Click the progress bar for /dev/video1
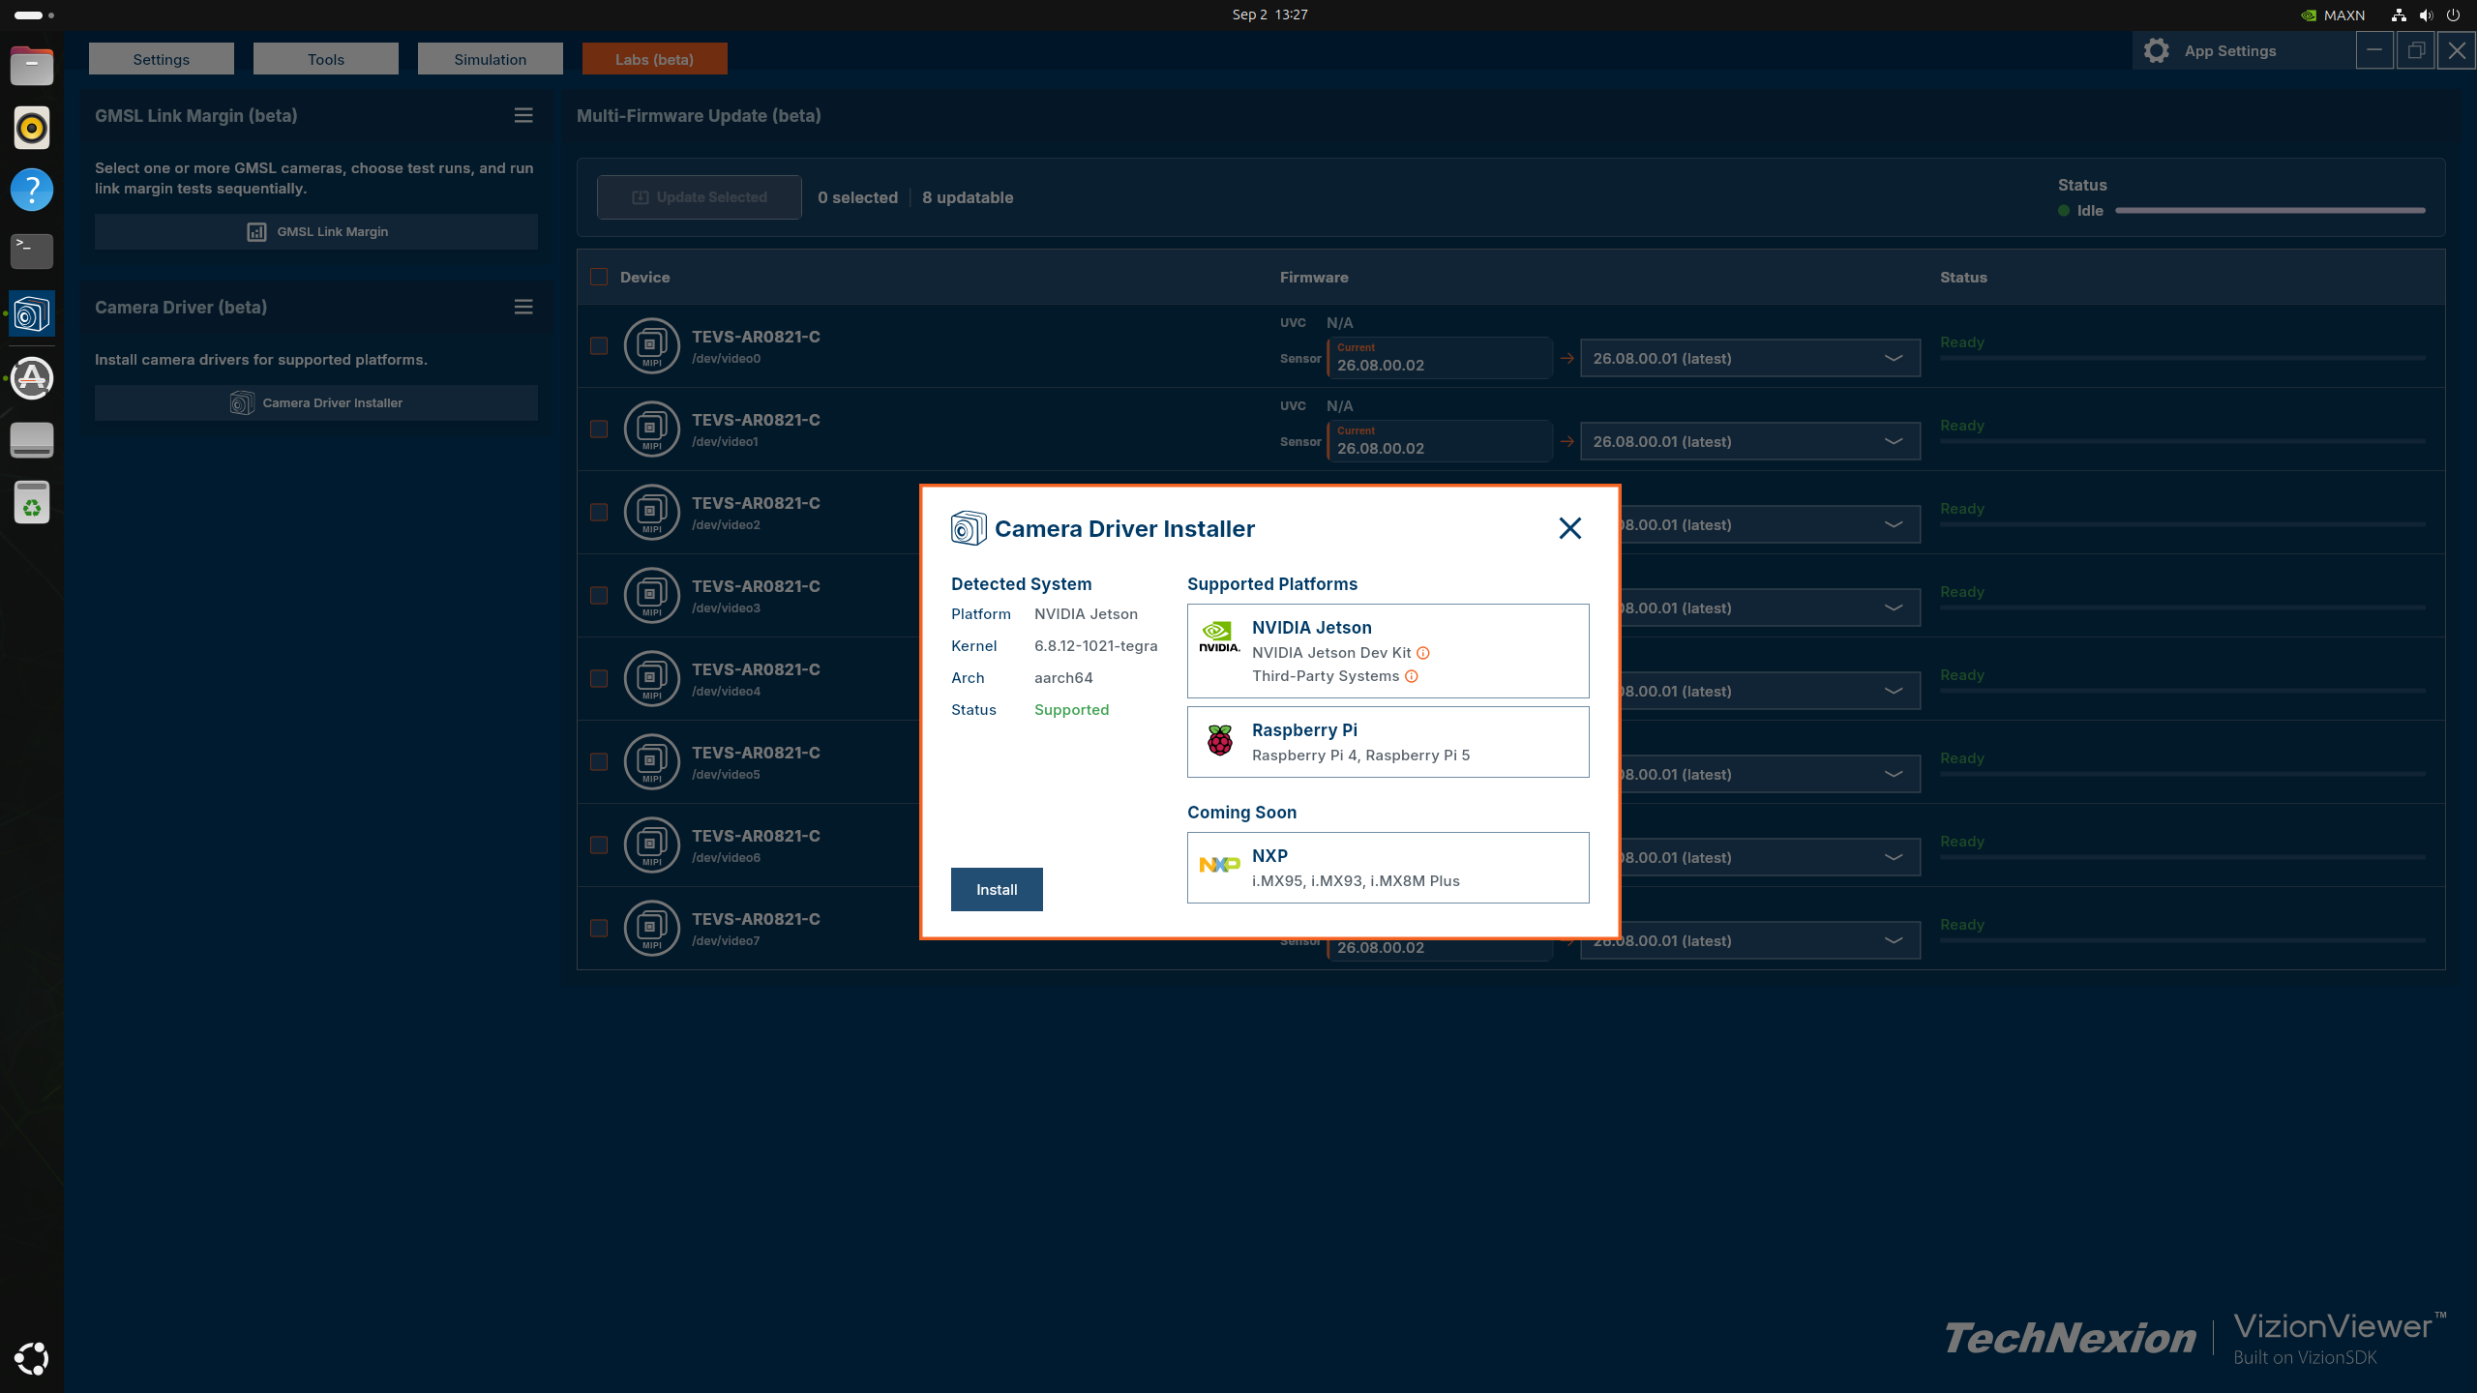Viewport: 2477px width, 1393px height. pos(2183,441)
